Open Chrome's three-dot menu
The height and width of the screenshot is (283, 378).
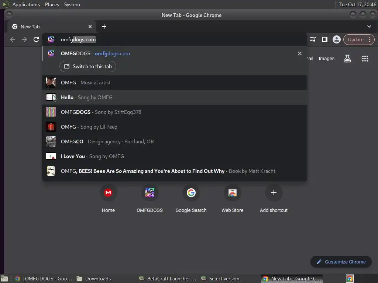click(x=370, y=39)
